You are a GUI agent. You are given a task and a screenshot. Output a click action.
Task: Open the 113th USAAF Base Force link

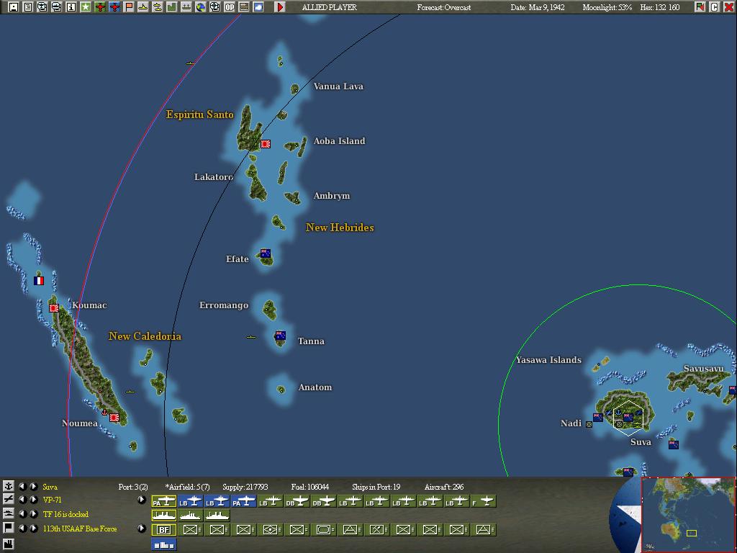pyautogui.click(x=79, y=529)
